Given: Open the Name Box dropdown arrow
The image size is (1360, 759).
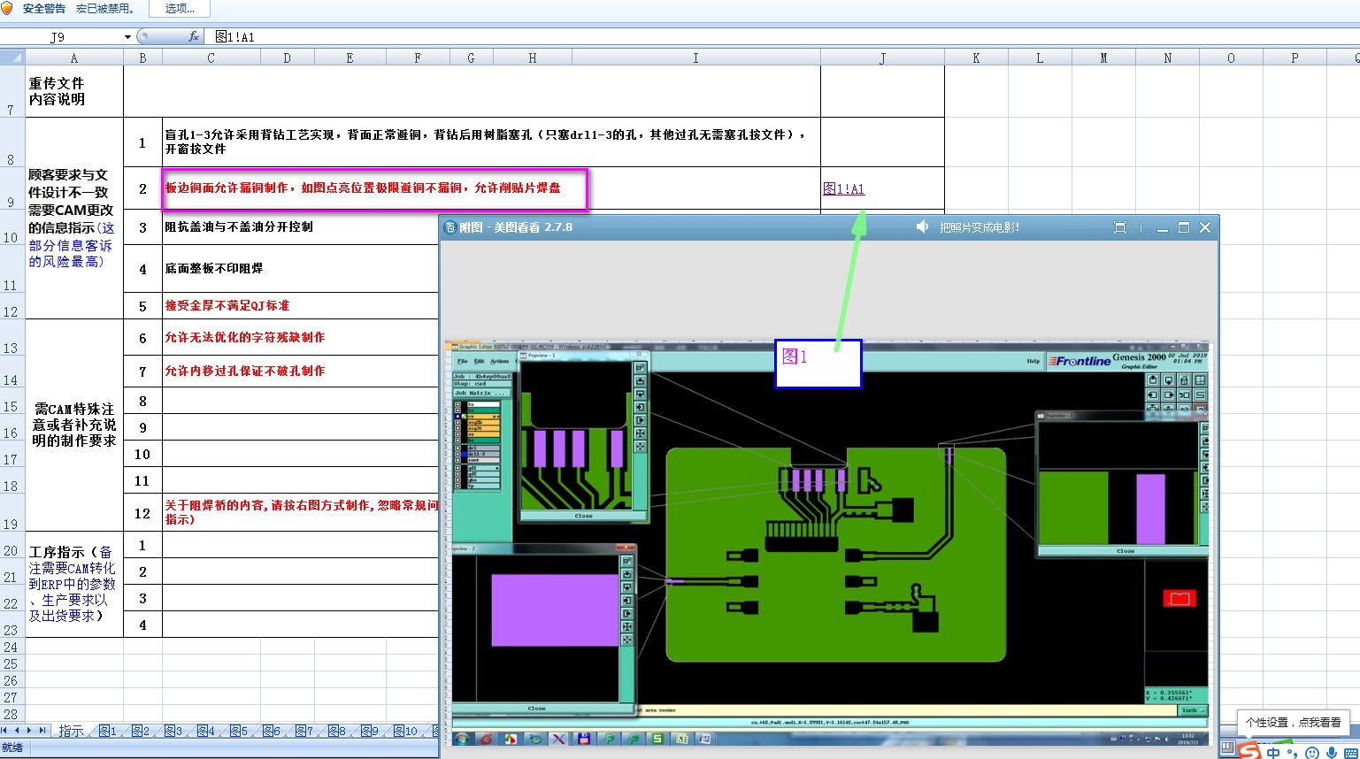Looking at the screenshot, I should point(127,37).
